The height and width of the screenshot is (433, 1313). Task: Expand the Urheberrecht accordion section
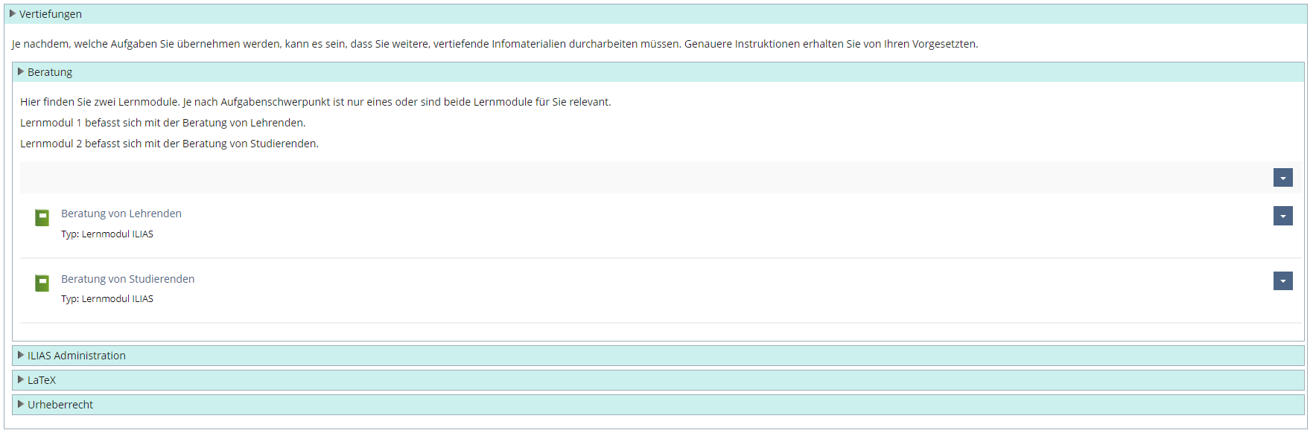[x=60, y=405]
